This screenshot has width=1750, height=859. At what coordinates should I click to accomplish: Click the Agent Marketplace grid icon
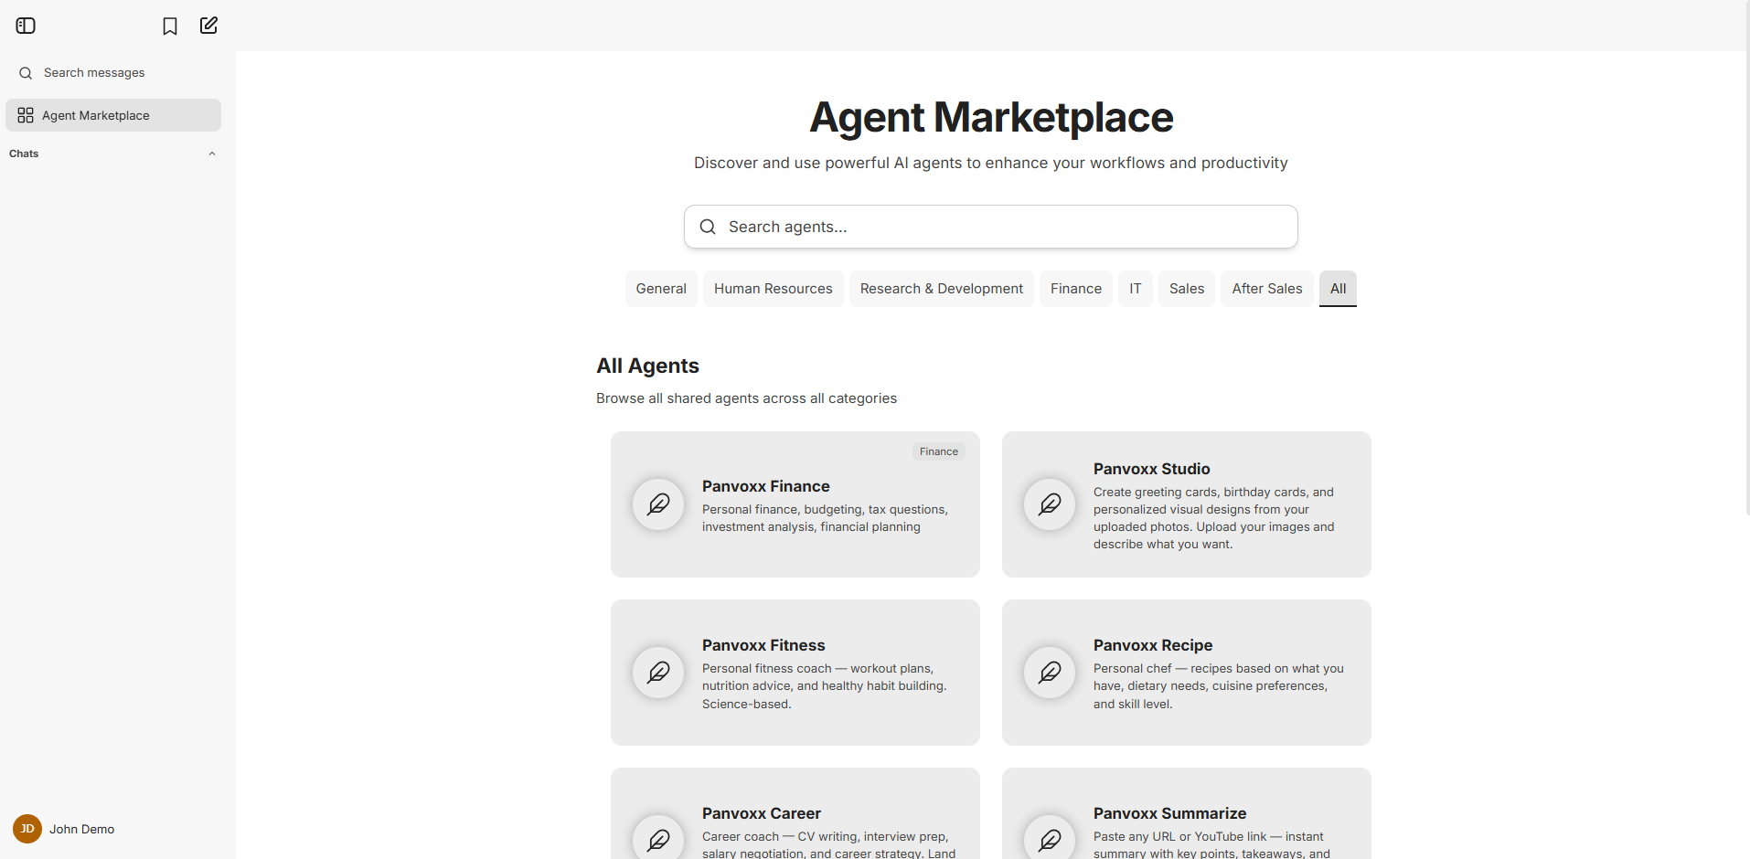click(26, 115)
